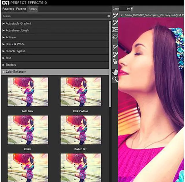
Task: Clear the filter search field
Action: pos(109,16)
